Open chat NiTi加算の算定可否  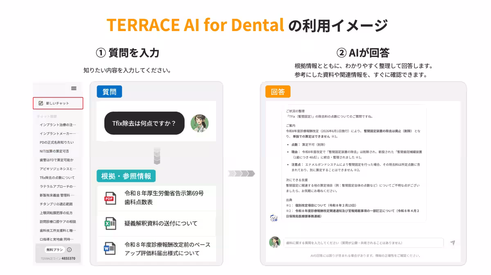pyautogui.click(x=54, y=151)
